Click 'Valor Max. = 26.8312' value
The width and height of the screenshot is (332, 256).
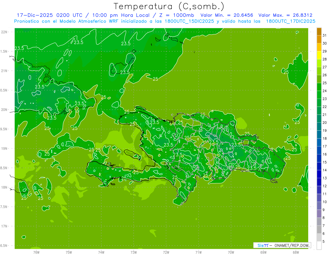(285, 15)
